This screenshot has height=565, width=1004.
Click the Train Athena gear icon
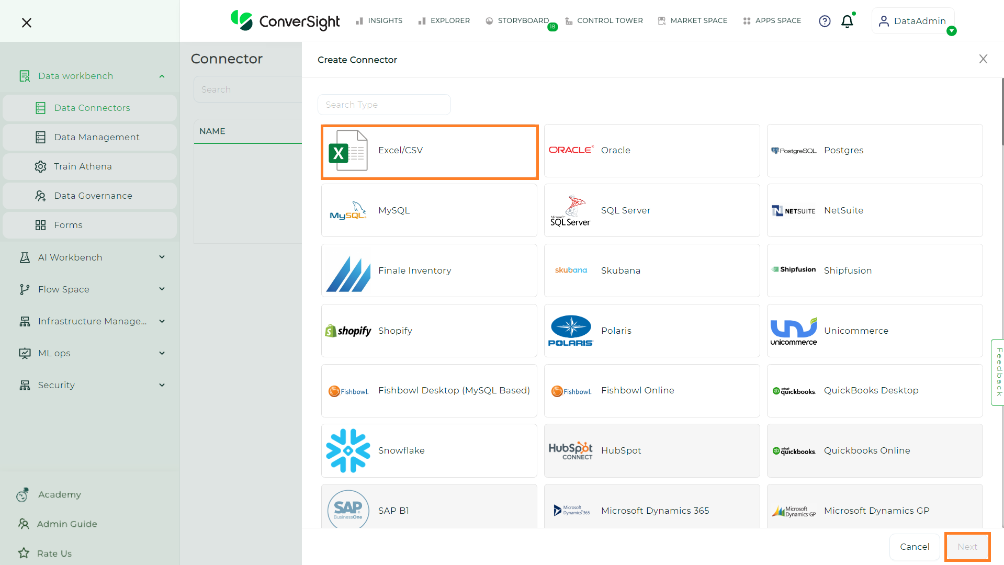[40, 166]
